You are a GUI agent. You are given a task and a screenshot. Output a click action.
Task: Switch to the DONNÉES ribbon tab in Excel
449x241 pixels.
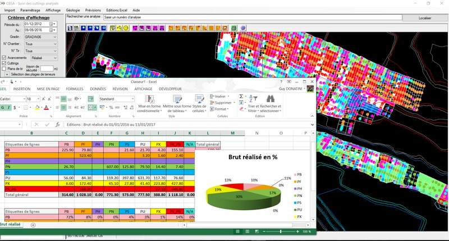click(98, 89)
